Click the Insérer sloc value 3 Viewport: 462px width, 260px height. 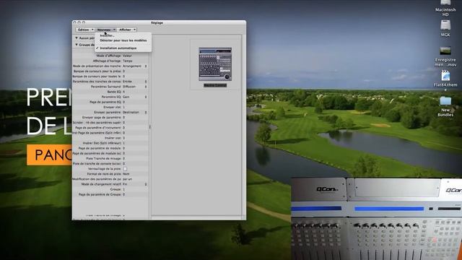pyautogui.click(x=123, y=138)
